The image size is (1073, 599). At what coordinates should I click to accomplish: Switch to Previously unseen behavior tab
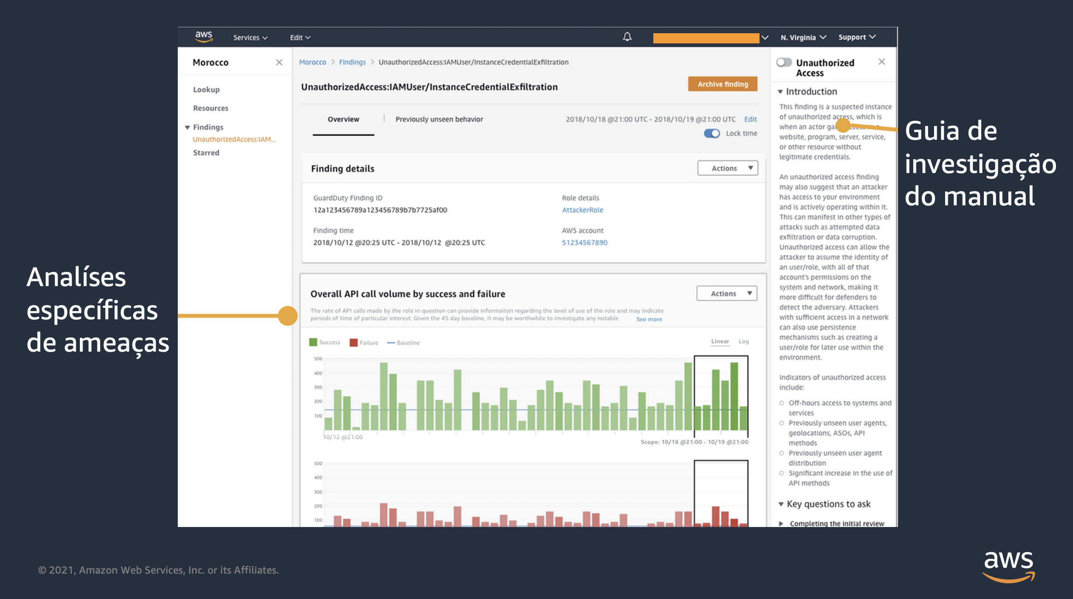click(439, 120)
